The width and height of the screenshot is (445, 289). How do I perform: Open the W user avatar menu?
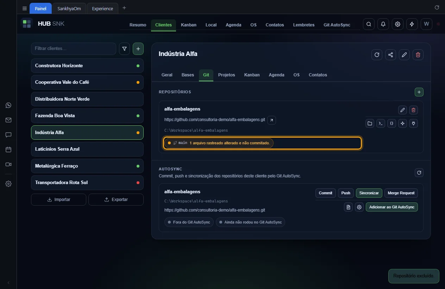pos(426,24)
